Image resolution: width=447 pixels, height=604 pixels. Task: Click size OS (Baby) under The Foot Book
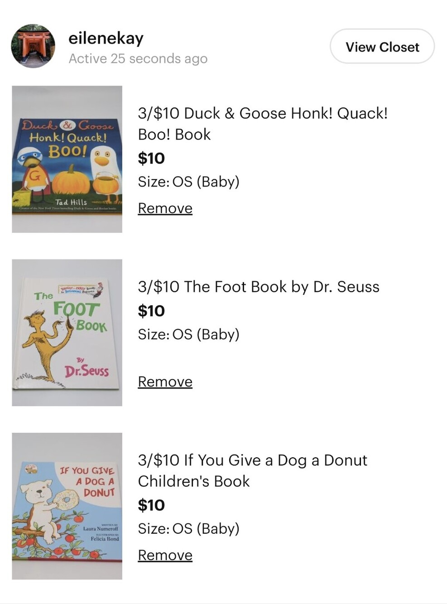[188, 334]
